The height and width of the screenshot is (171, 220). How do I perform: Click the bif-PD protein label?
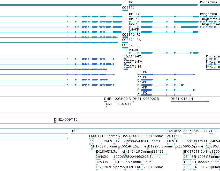click(x=142, y=72)
